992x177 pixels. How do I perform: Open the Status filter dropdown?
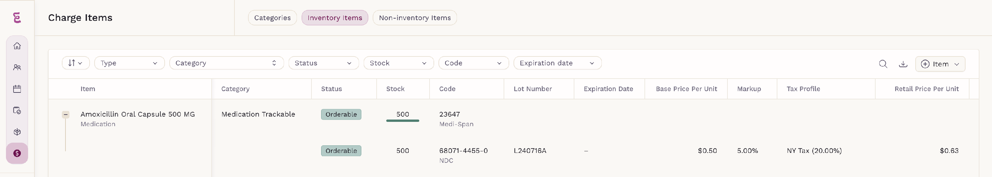pos(323,63)
